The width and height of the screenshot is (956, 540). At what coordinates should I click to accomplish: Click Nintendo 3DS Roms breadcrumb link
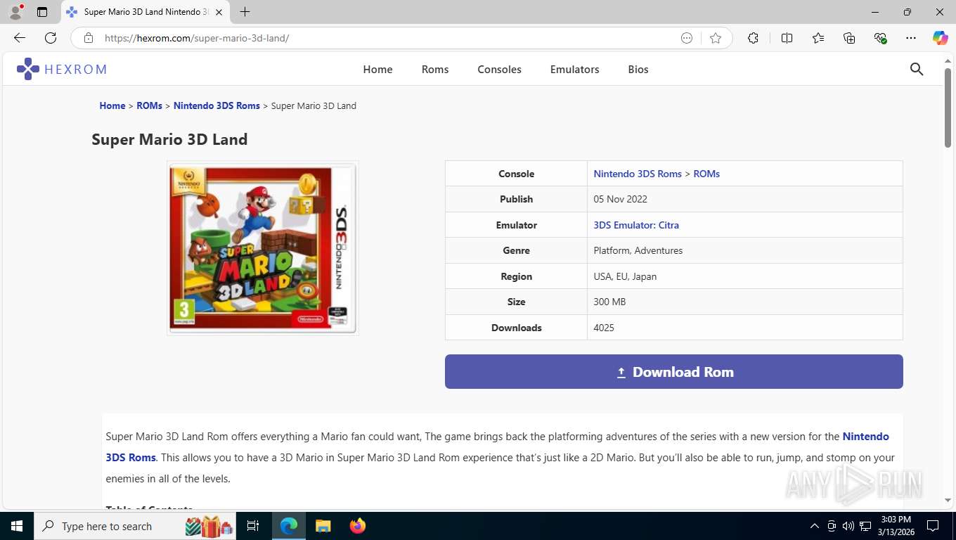point(217,105)
